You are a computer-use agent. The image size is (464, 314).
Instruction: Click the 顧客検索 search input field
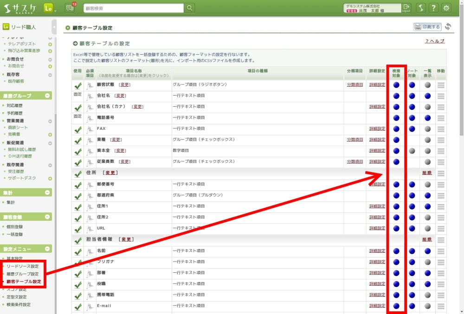click(x=134, y=8)
